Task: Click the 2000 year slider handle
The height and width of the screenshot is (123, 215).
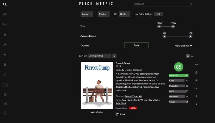Action: tap(173, 27)
